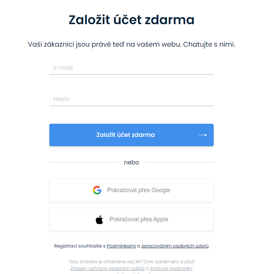Image resolution: width=266 pixels, height=274 pixels.
Task: Click the subtitle about Vaši zákazníci
Action: [131, 44]
